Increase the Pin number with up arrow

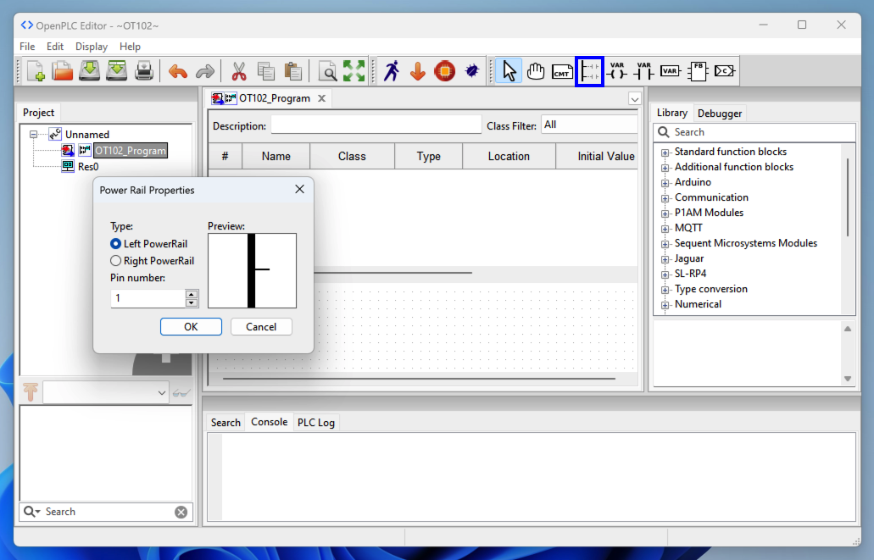point(192,294)
